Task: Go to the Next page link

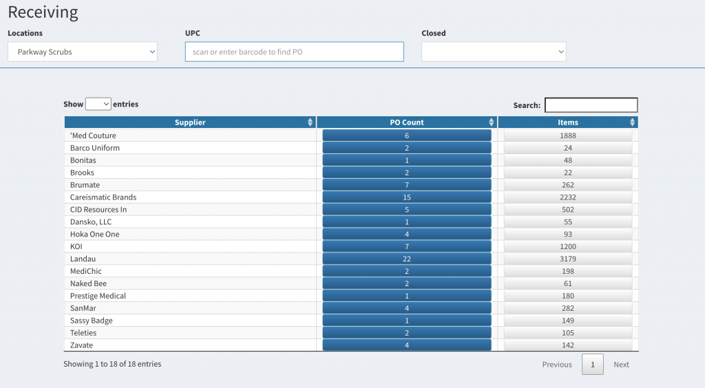Action: (622, 365)
